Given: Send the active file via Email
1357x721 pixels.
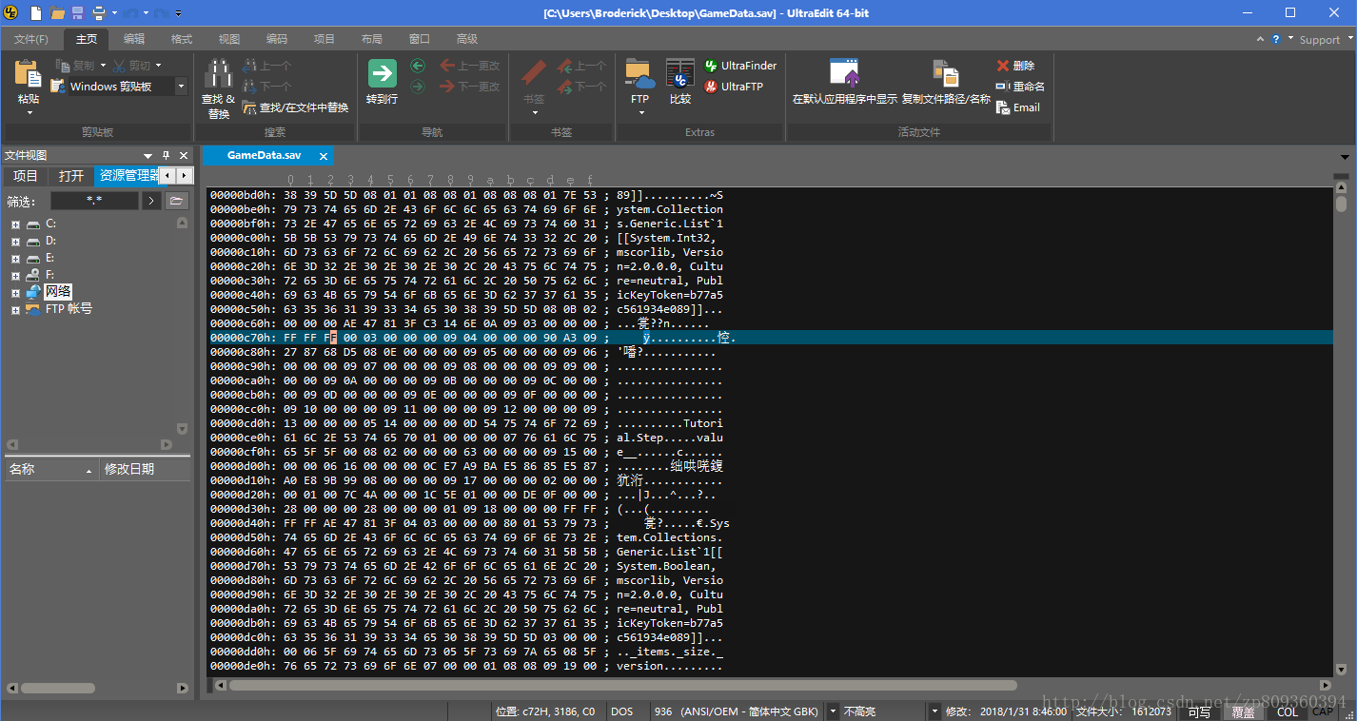Looking at the screenshot, I should click(x=1018, y=107).
